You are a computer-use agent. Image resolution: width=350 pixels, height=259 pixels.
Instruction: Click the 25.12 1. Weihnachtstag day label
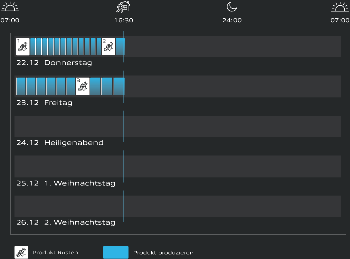coord(65,183)
